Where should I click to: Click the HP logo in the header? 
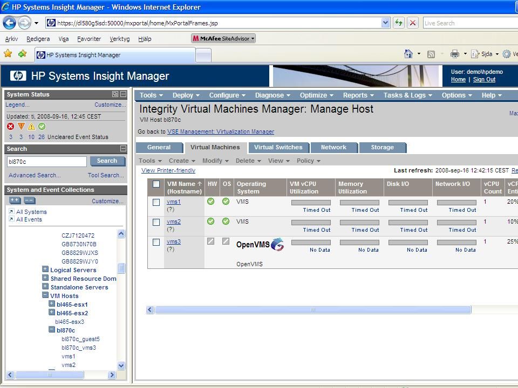point(18,76)
